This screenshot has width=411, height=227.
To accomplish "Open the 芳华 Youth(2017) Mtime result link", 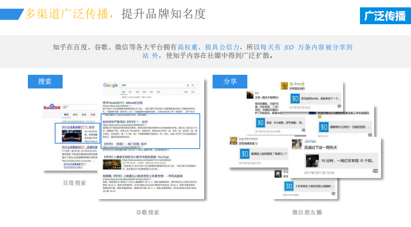I will click(x=123, y=103).
